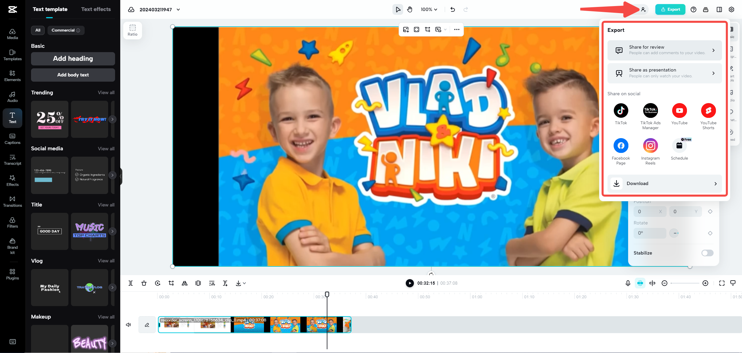Adjust the timeline zoom slider
The height and width of the screenshot is (353, 742).
[x=685, y=283]
